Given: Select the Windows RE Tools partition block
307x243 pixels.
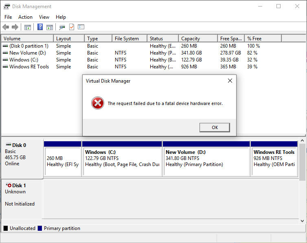Looking at the screenshot, I should click(274, 159).
